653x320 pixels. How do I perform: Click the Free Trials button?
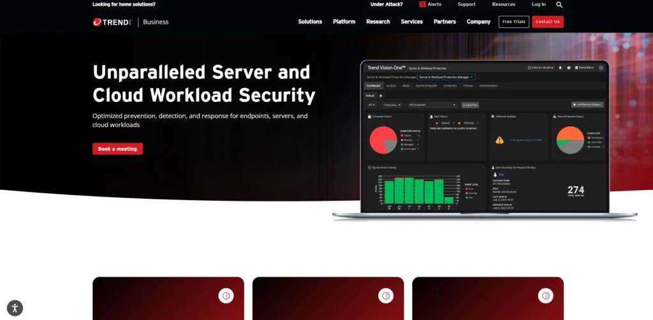click(514, 22)
